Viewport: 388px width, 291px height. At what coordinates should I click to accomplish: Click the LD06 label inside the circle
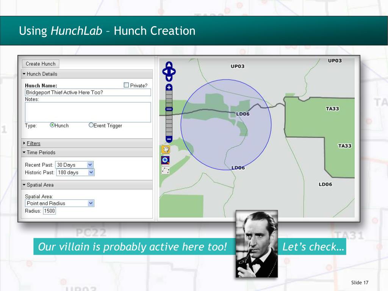(243, 114)
